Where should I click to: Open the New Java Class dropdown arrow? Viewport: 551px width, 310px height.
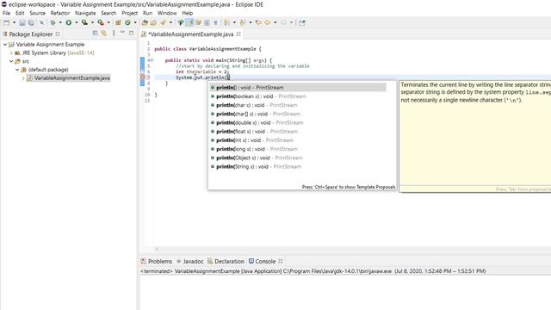135,23
